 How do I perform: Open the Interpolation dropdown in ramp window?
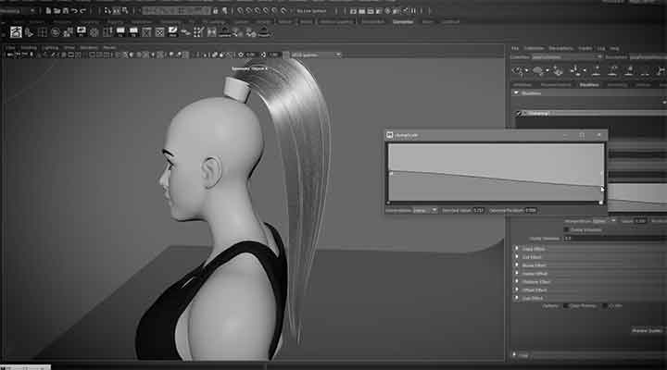click(x=425, y=210)
